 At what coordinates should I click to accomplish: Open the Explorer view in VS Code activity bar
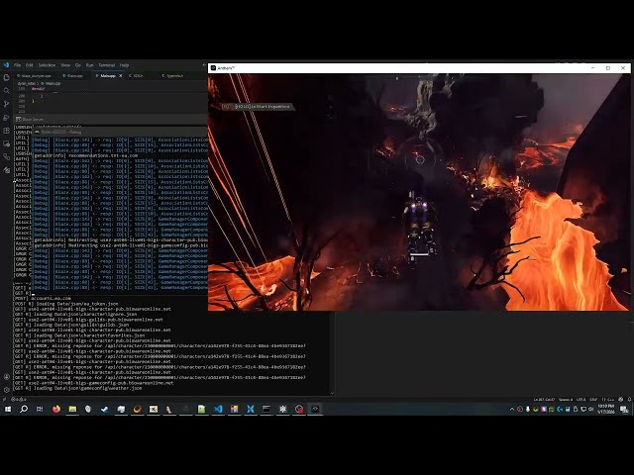pyautogui.click(x=7, y=77)
